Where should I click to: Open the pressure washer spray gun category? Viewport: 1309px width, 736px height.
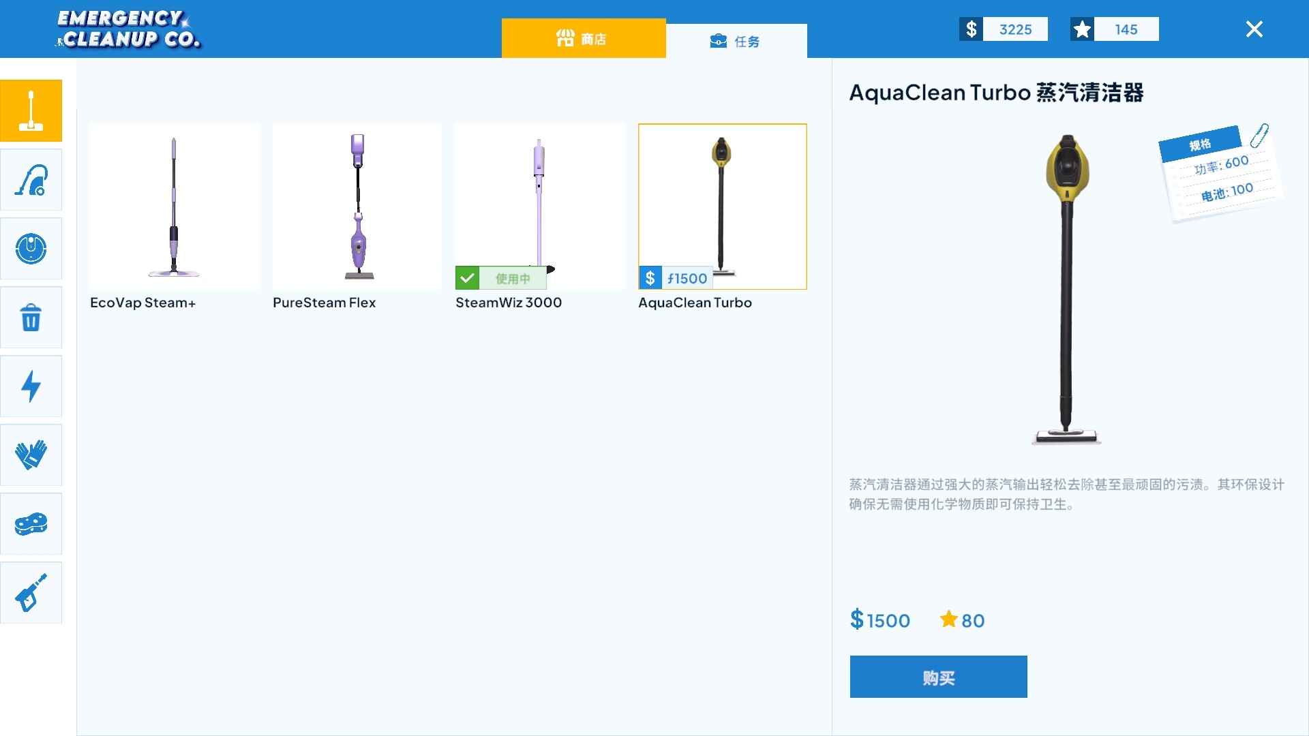(x=31, y=593)
